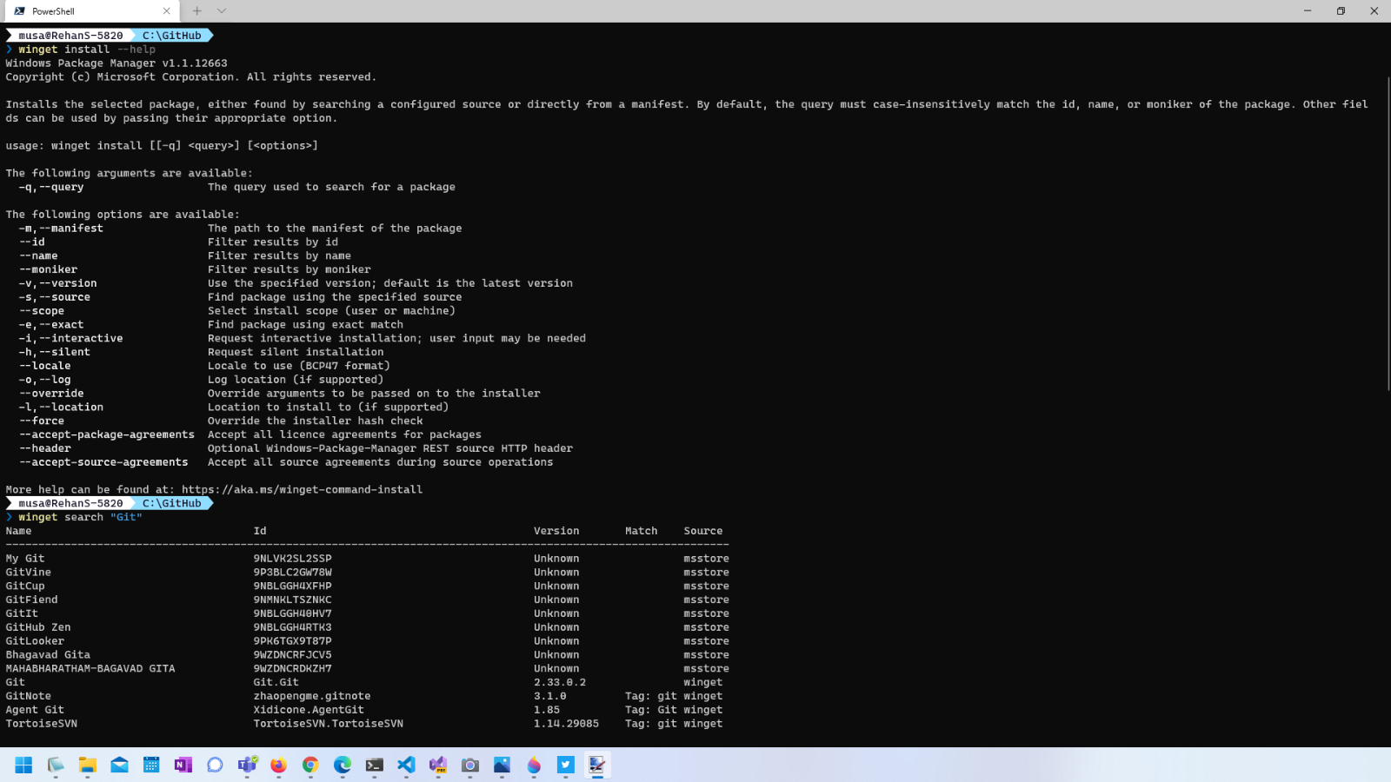The image size is (1391, 782).
Task: Open Firefox from the taskbar
Action: (x=278, y=765)
